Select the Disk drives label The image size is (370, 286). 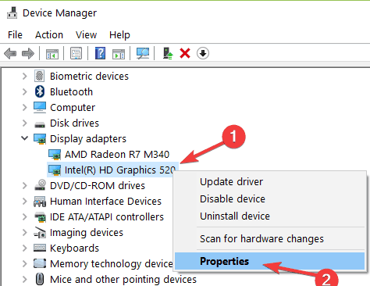pos(74,123)
